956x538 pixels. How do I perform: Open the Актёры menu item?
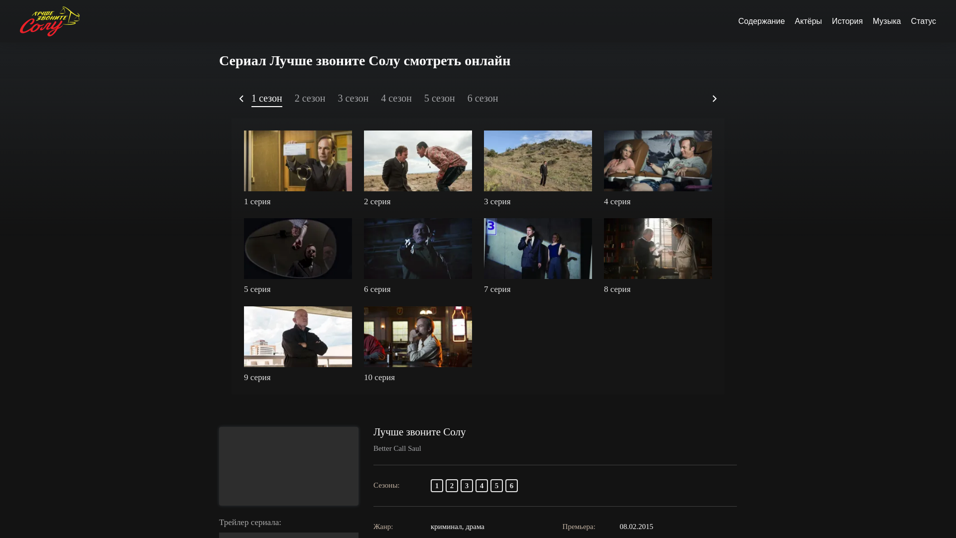tap(808, 21)
